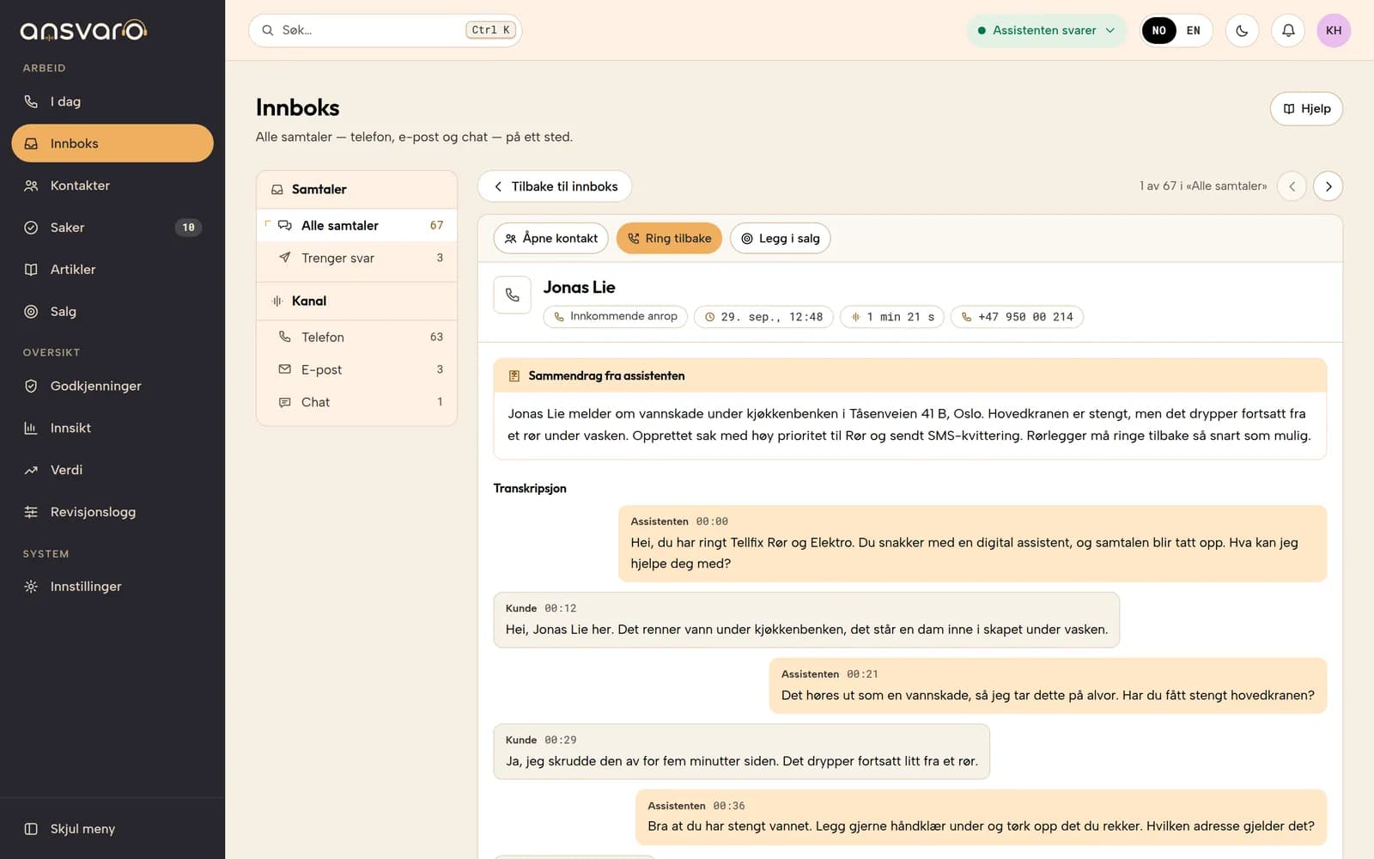Screen dimensions: 1374x859
Task: Open notifications bell
Action: coord(1288,30)
